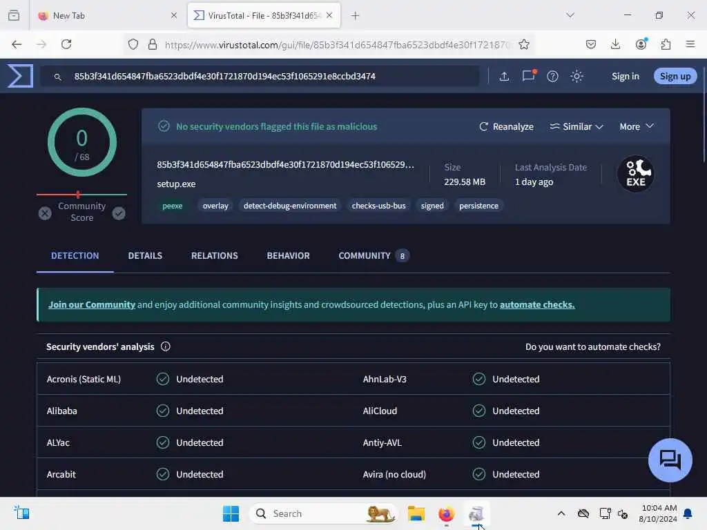
Task: Click the VirusTotal logo icon
Action: point(20,76)
